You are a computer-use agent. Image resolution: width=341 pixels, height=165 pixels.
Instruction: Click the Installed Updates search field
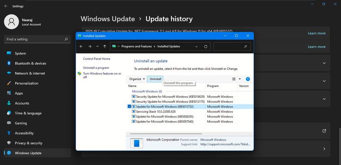point(232,47)
